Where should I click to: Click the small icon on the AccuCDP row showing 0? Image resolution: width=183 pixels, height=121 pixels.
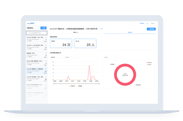tap(46, 37)
